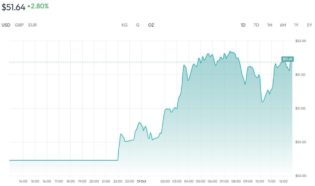This screenshot has height=186, width=315.
Task: Select OZ weight unit
Action: [151, 25]
